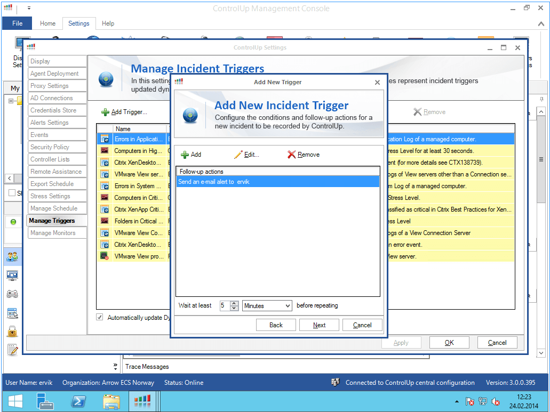Screen dimensions: 550x412
Task: Remove the selected follow-up action via red X
Action: [291, 155]
